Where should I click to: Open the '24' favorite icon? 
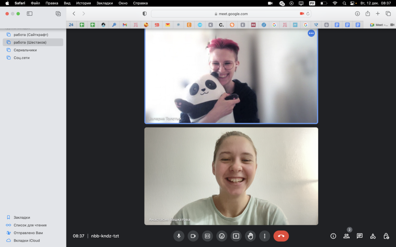(71, 25)
